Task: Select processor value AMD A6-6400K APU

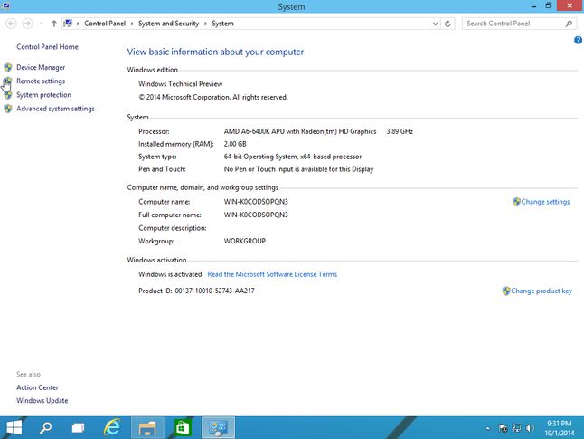Action: click(x=300, y=131)
